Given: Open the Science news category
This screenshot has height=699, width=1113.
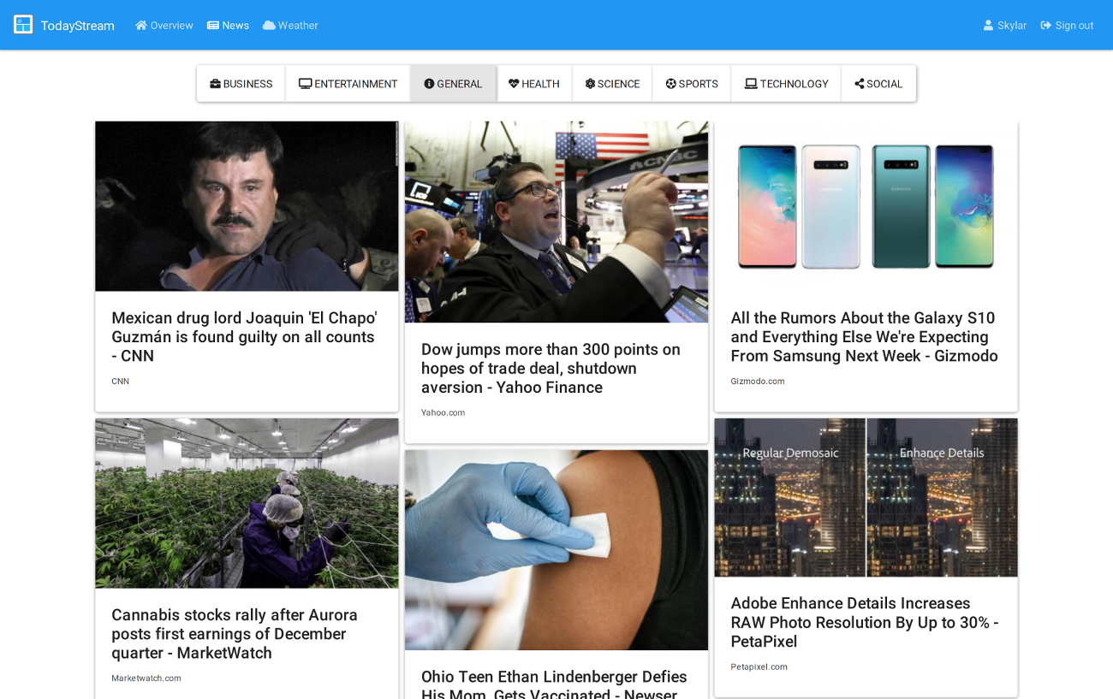Looking at the screenshot, I should (x=612, y=84).
